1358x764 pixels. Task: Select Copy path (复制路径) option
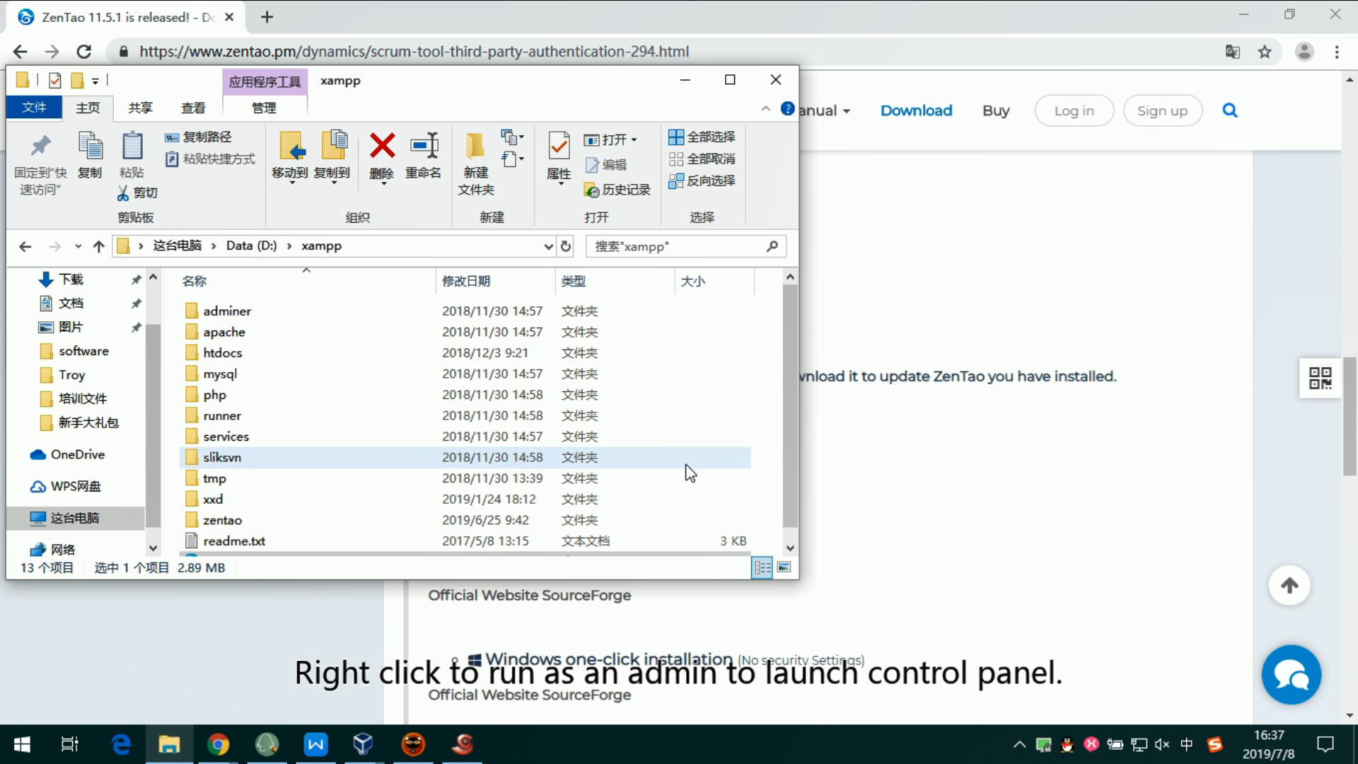tap(198, 137)
